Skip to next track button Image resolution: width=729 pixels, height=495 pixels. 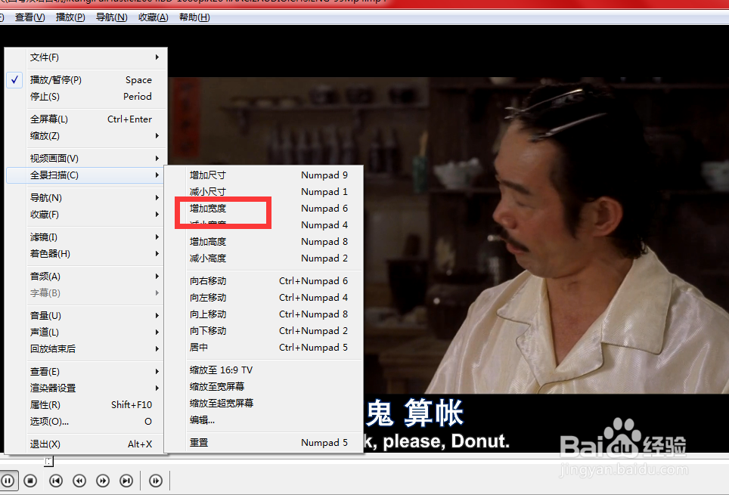126,481
